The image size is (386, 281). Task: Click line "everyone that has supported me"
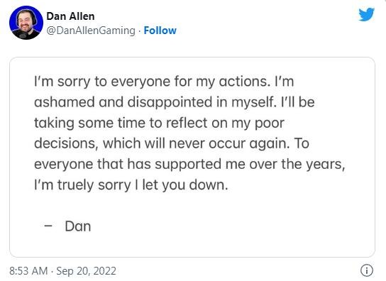tap(189, 164)
